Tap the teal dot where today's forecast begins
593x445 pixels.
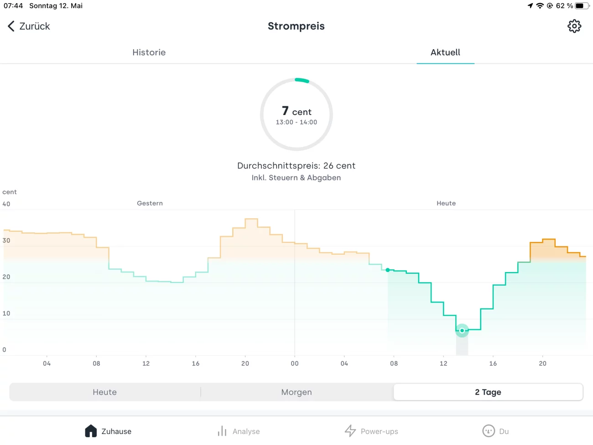coord(388,270)
